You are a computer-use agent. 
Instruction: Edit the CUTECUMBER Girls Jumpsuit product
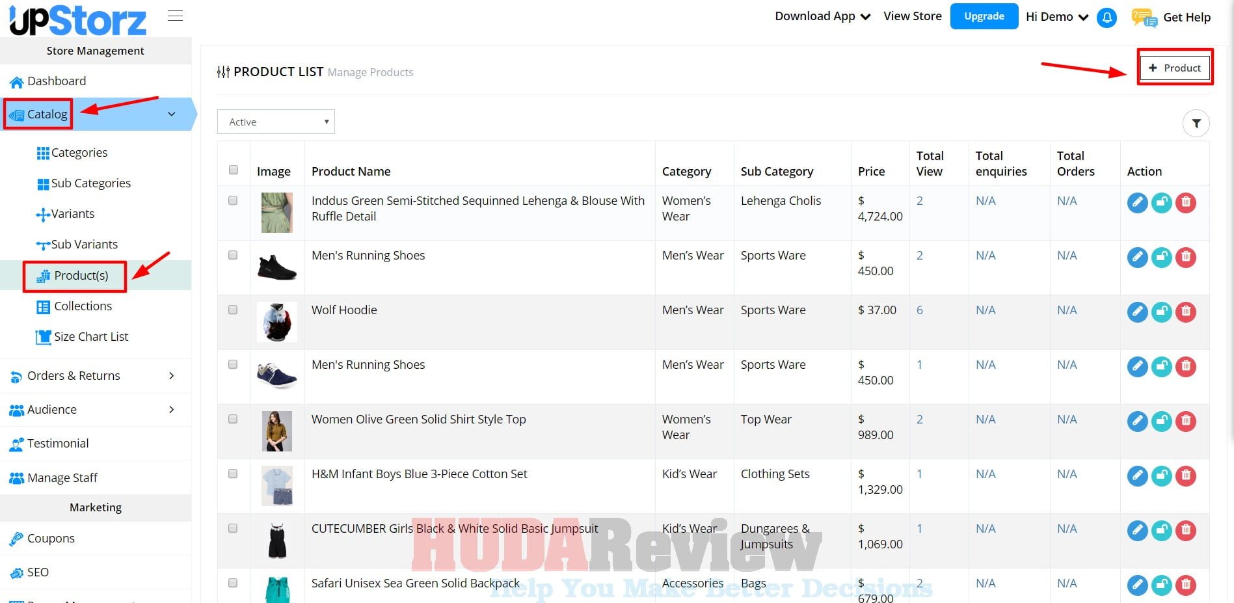pyautogui.click(x=1137, y=531)
